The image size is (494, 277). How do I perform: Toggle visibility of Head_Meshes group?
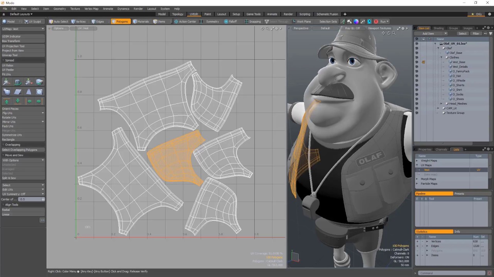pos(416,103)
